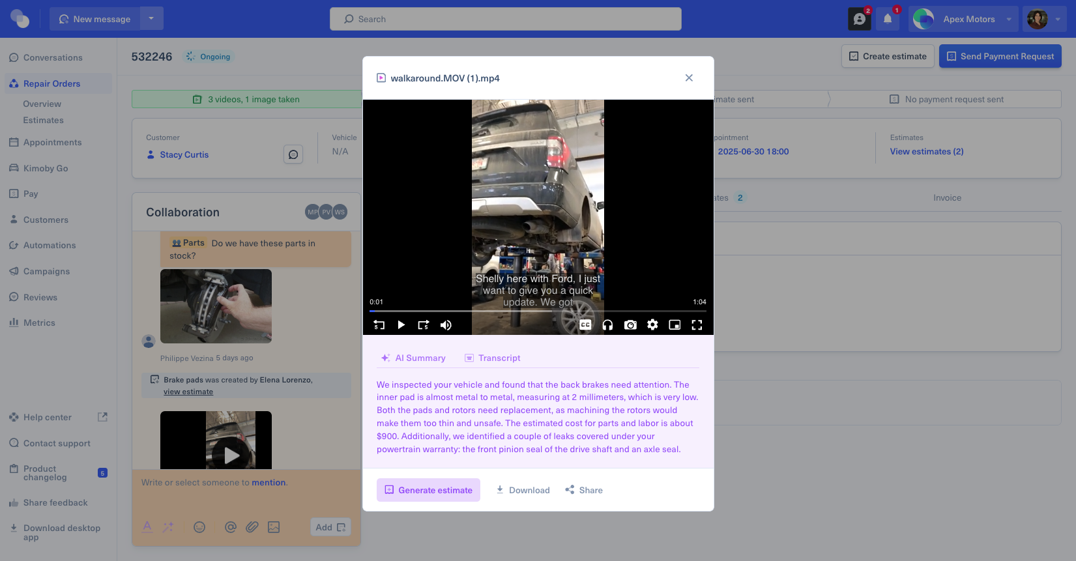Rewind the video 5 seconds
Viewport: 1076px width, 561px height.
(379, 324)
